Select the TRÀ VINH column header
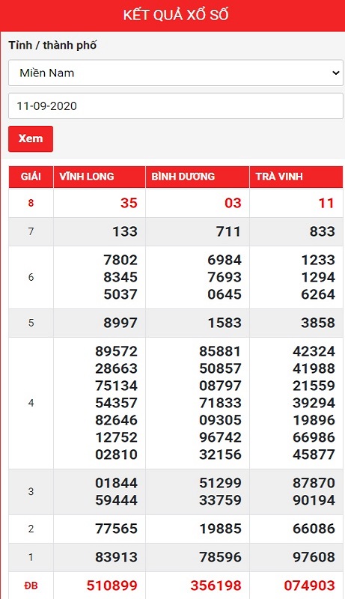 pyautogui.click(x=279, y=177)
